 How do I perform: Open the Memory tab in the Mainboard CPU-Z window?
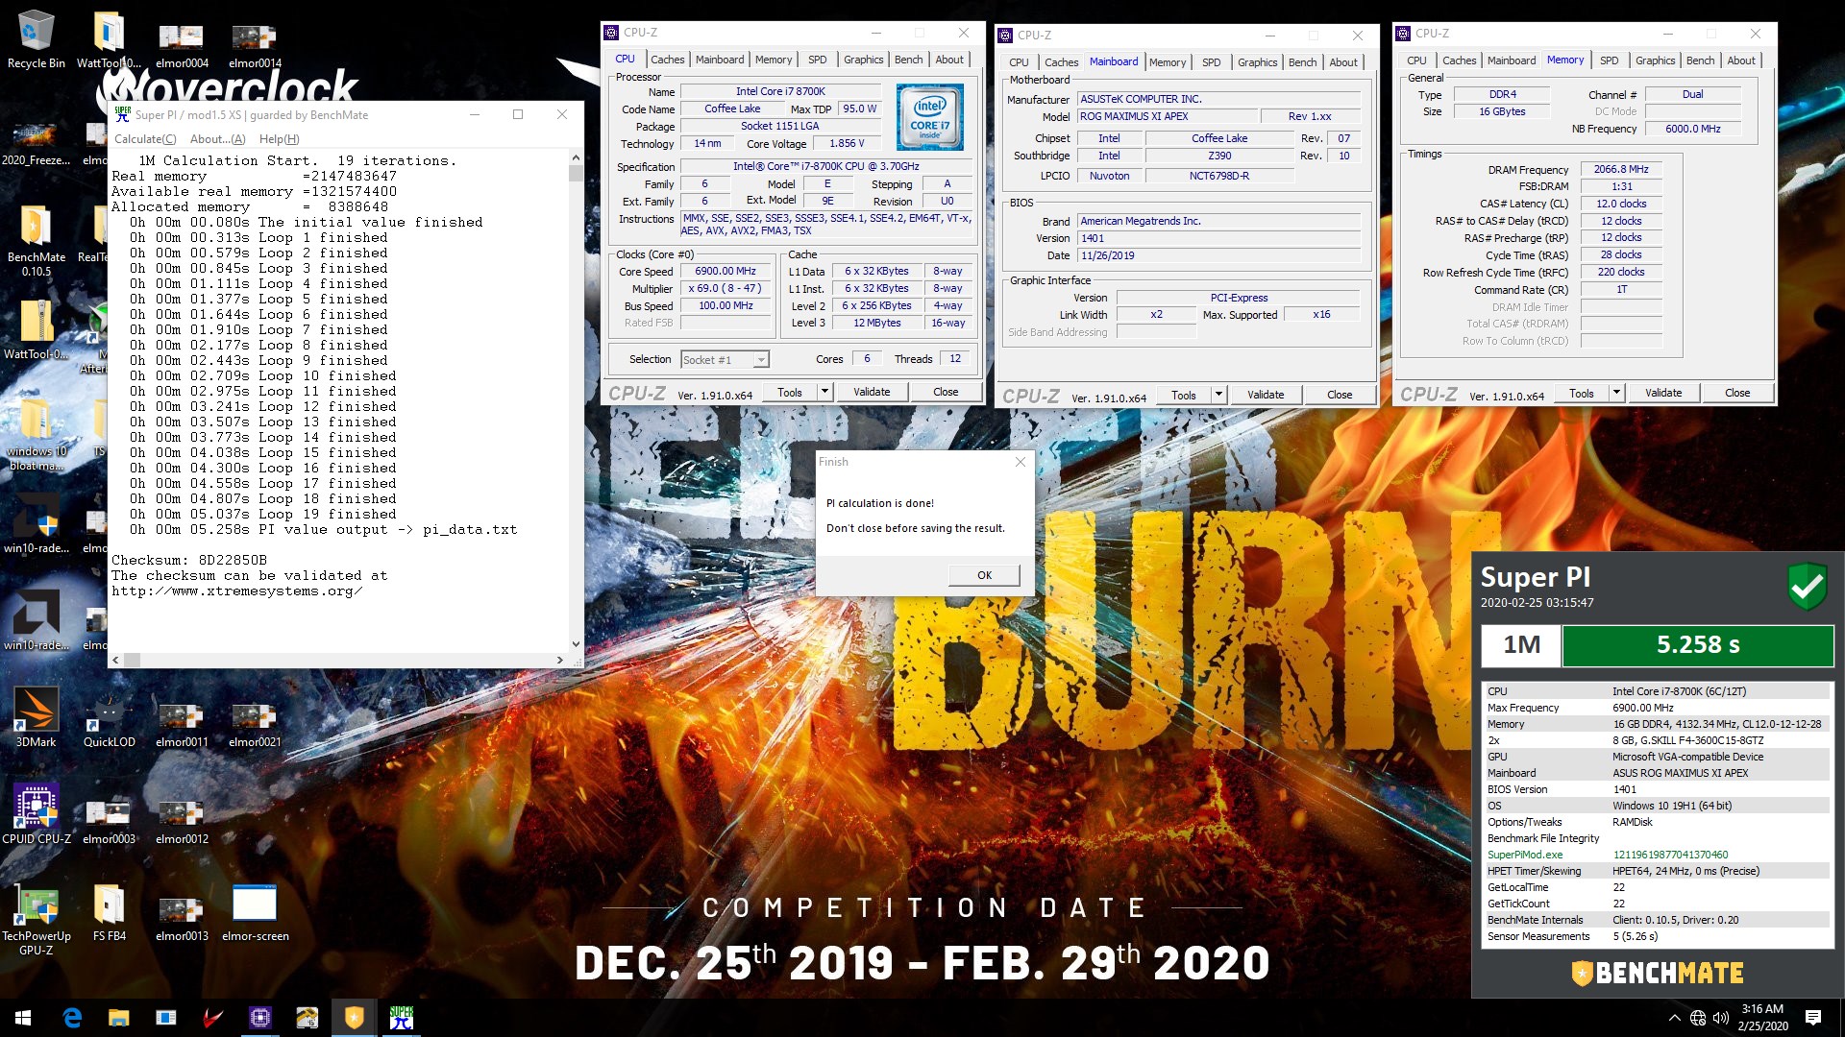pos(1168,62)
